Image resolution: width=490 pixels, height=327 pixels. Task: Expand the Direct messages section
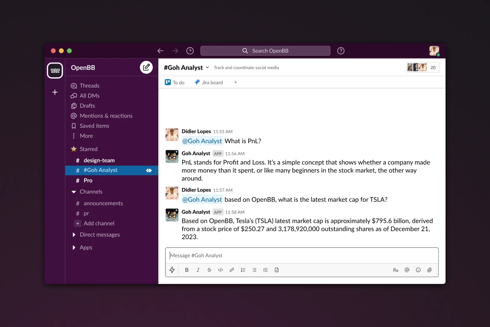pos(74,235)
